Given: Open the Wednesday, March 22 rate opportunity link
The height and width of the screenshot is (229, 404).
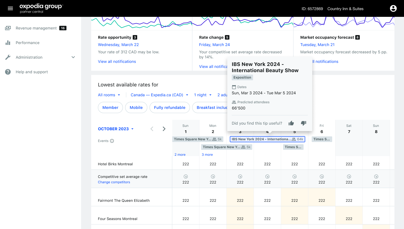Looking at the screenshot, I should pos(118,45).
